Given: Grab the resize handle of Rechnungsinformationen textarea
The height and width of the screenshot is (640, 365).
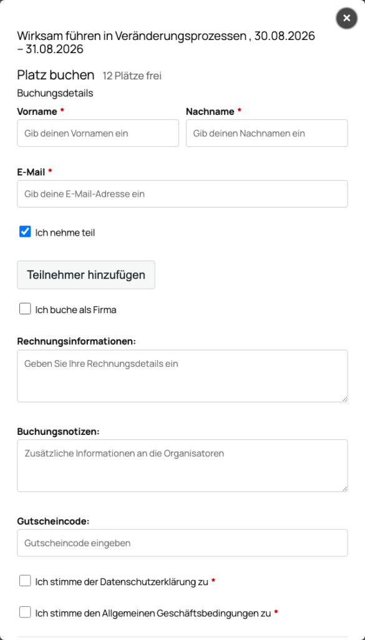Looking at the screenshot, I should tap(344, 399).
